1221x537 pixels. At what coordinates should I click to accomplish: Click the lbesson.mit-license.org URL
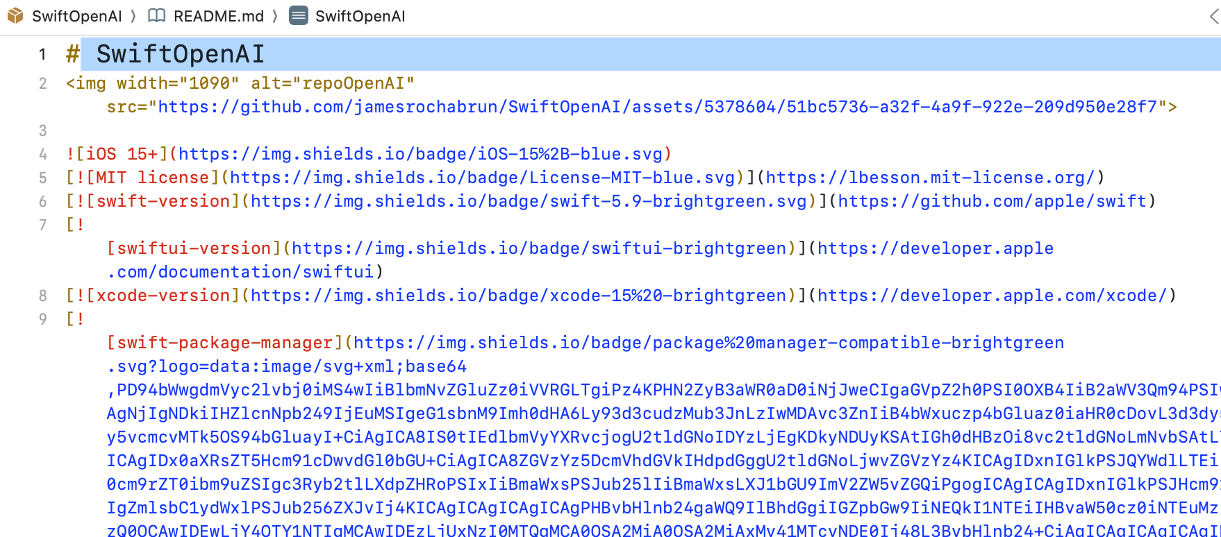(x=930, y=178)
